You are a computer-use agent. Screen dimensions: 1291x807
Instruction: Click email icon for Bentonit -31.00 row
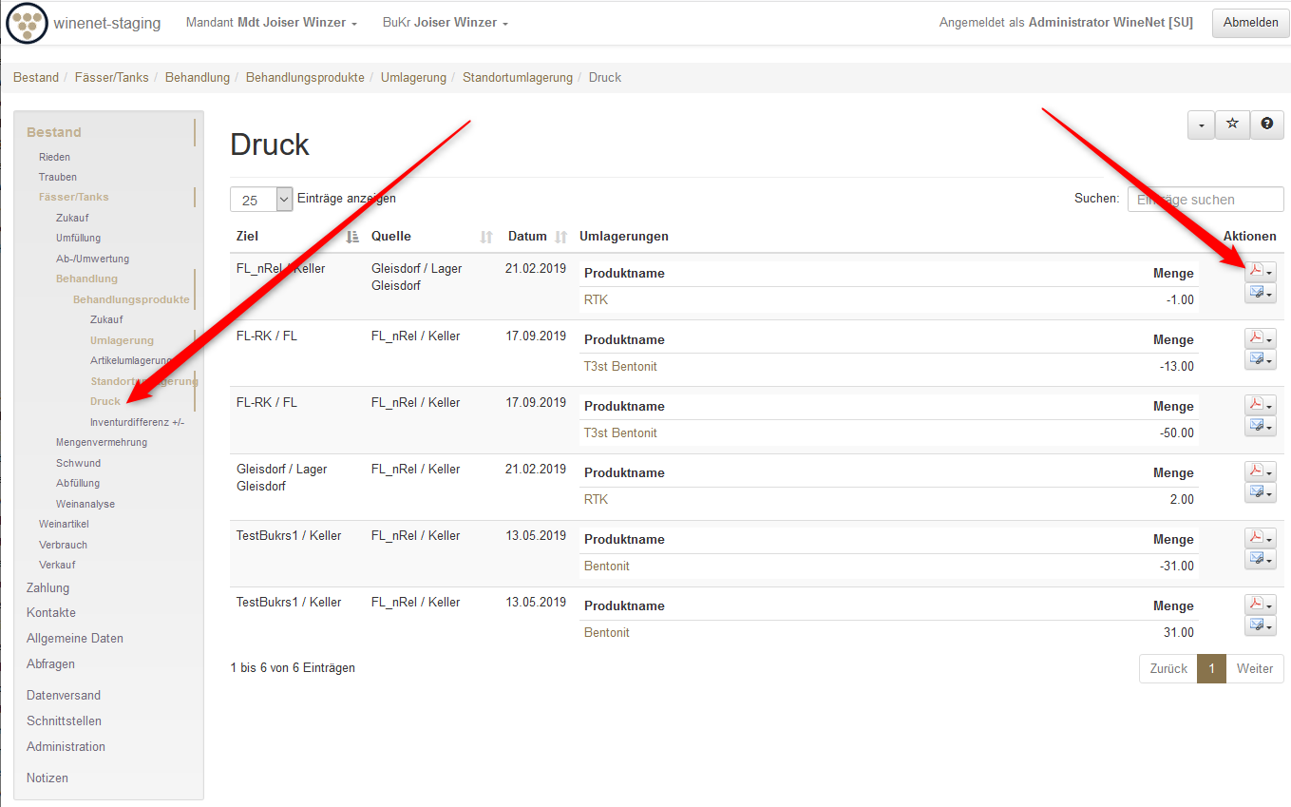point(1255,560)
